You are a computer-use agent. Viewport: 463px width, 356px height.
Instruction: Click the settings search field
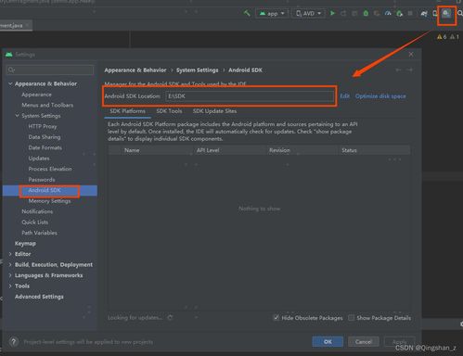50,70
